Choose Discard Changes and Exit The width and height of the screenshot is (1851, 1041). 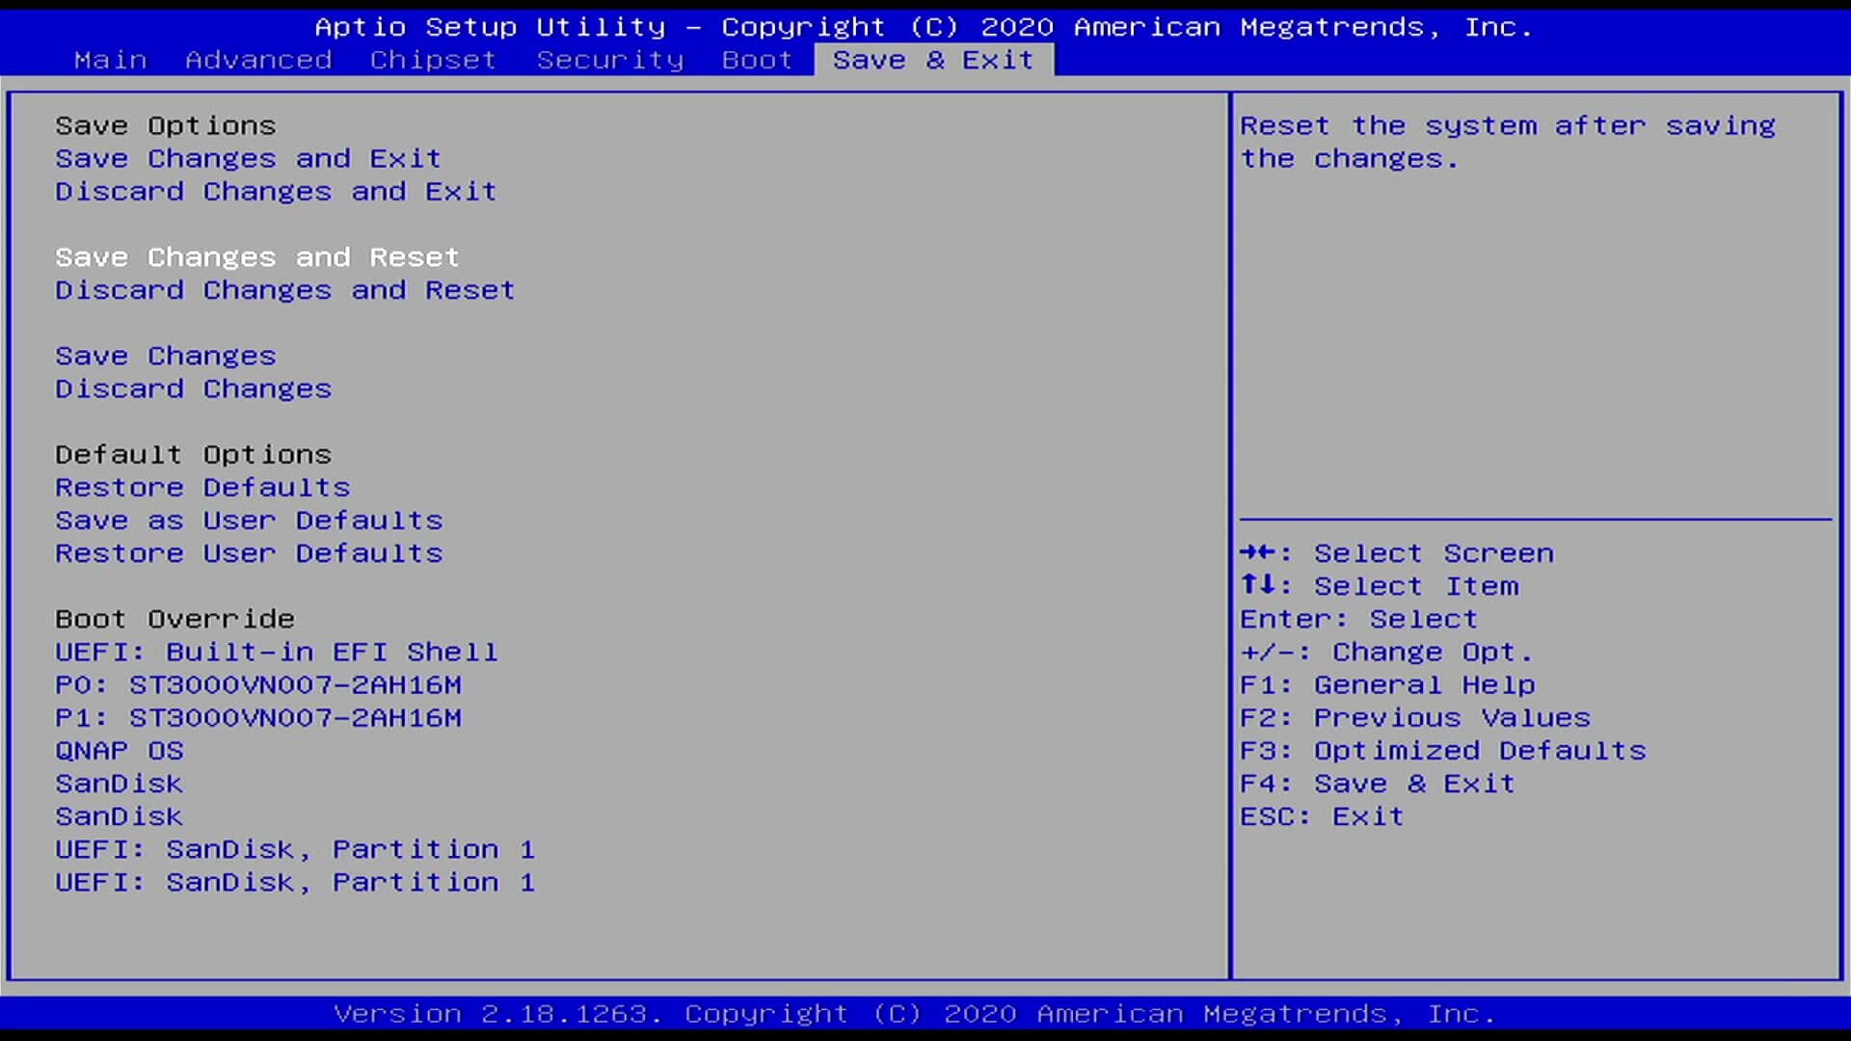(x=276, y=191)
